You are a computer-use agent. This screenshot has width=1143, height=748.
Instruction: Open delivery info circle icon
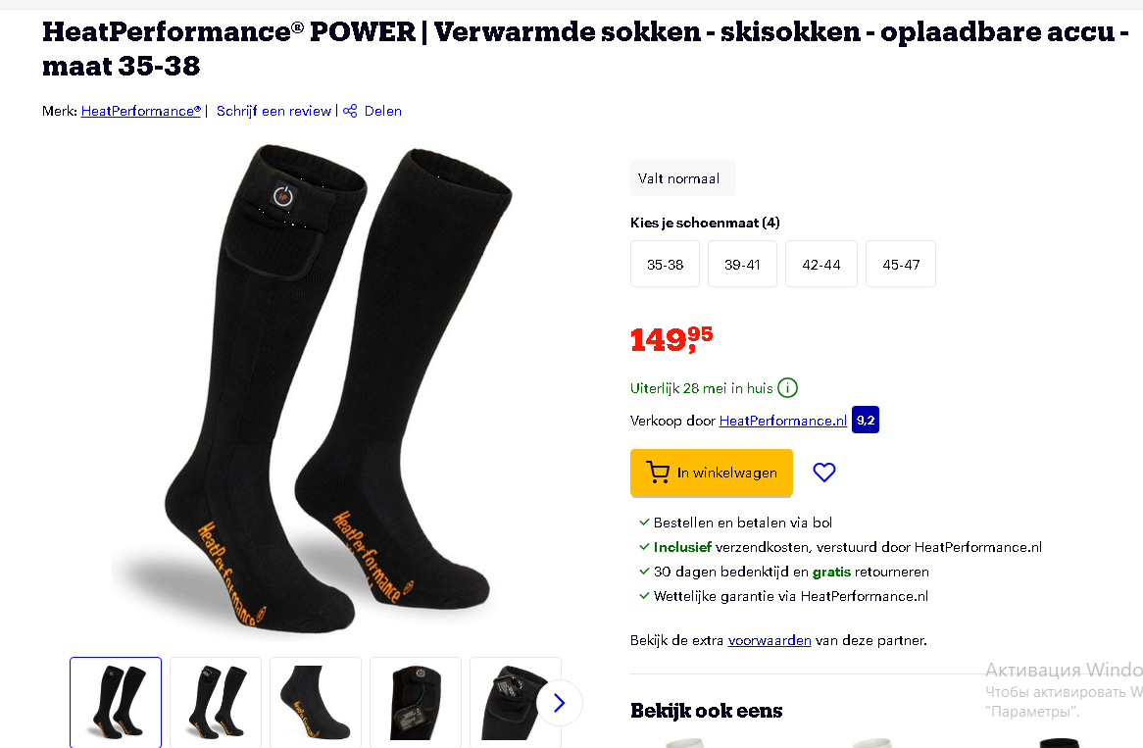(787, 388)
